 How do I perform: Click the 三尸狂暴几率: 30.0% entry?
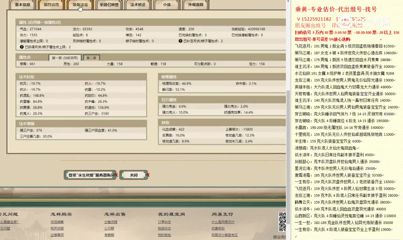36,136
